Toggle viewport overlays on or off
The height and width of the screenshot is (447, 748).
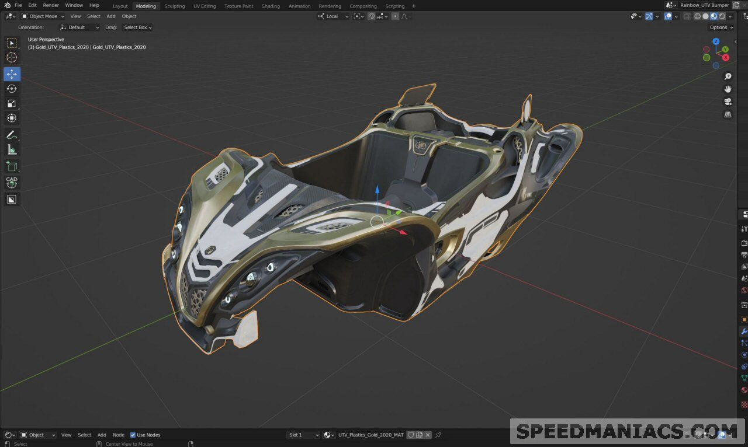coord(668,16)
